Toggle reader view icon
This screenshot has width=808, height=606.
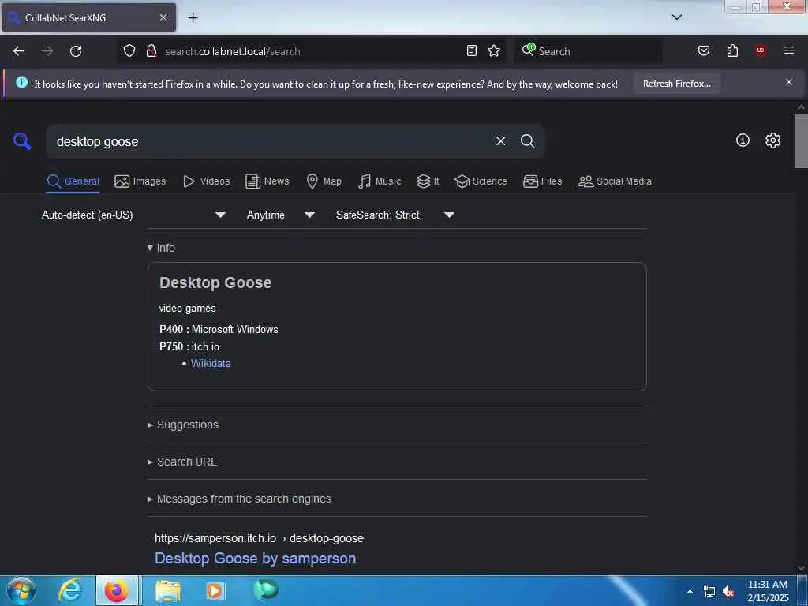(472, 50)
